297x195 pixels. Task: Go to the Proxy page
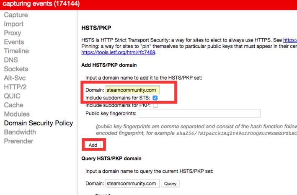pos(13,33)
